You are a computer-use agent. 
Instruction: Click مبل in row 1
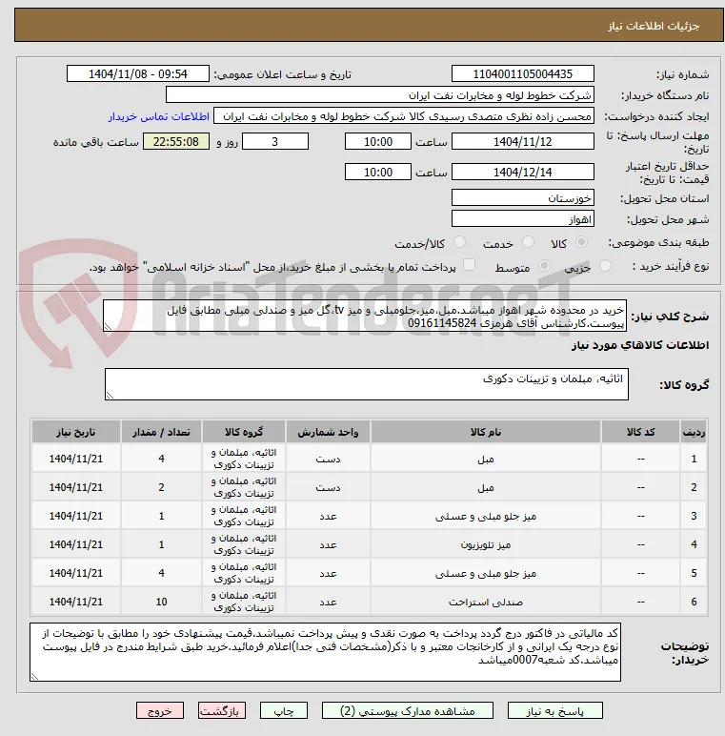pyautogui.click(x=485, y=460)
